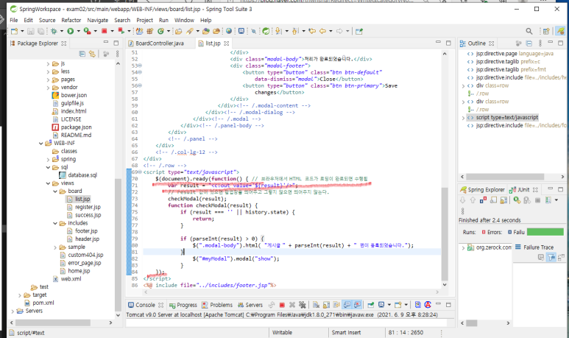Open Run button dropdown arrow
The image size is (569, 338).
click(78, 31)
